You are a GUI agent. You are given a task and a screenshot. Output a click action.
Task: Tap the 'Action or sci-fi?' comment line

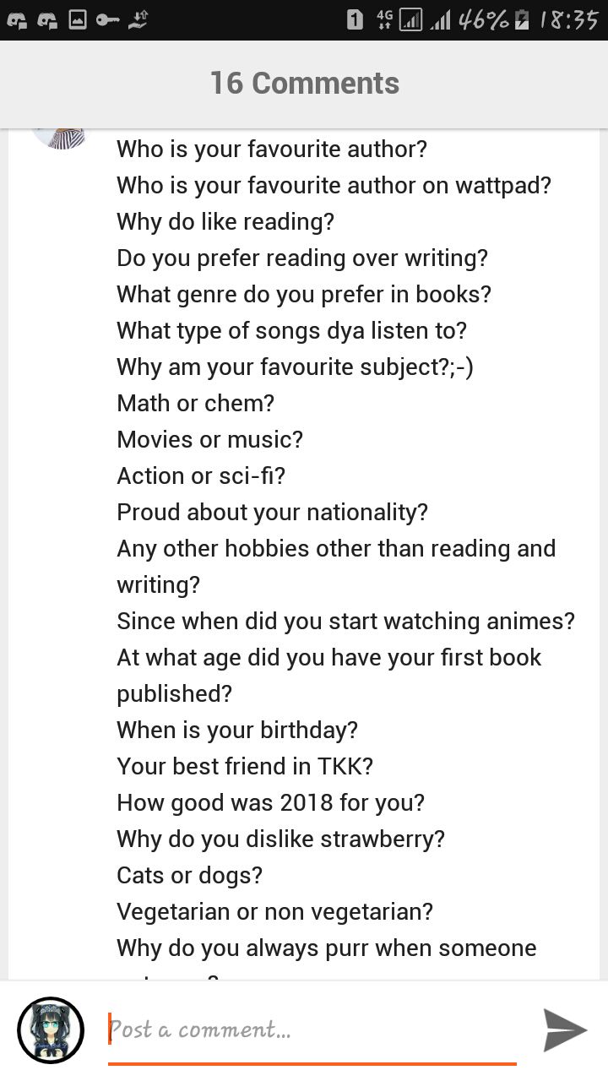click(x=201, y=476)
